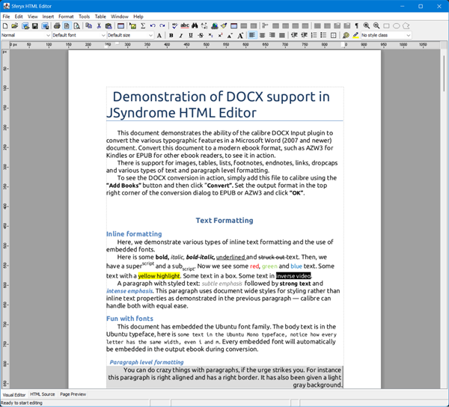Open Find with the binoculars icon
The height and width of the screenshot is (407, 449).
tap(195, 26)
